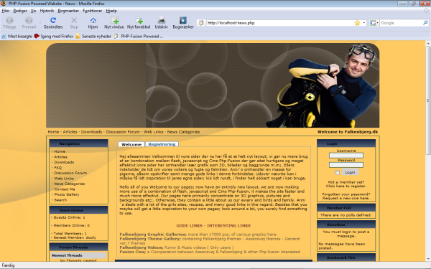Image resolution: width=431 pixels, height=269 pixels.
Task: Open the Bogmærker toolbar icon
Action: (x=183, y=20)
